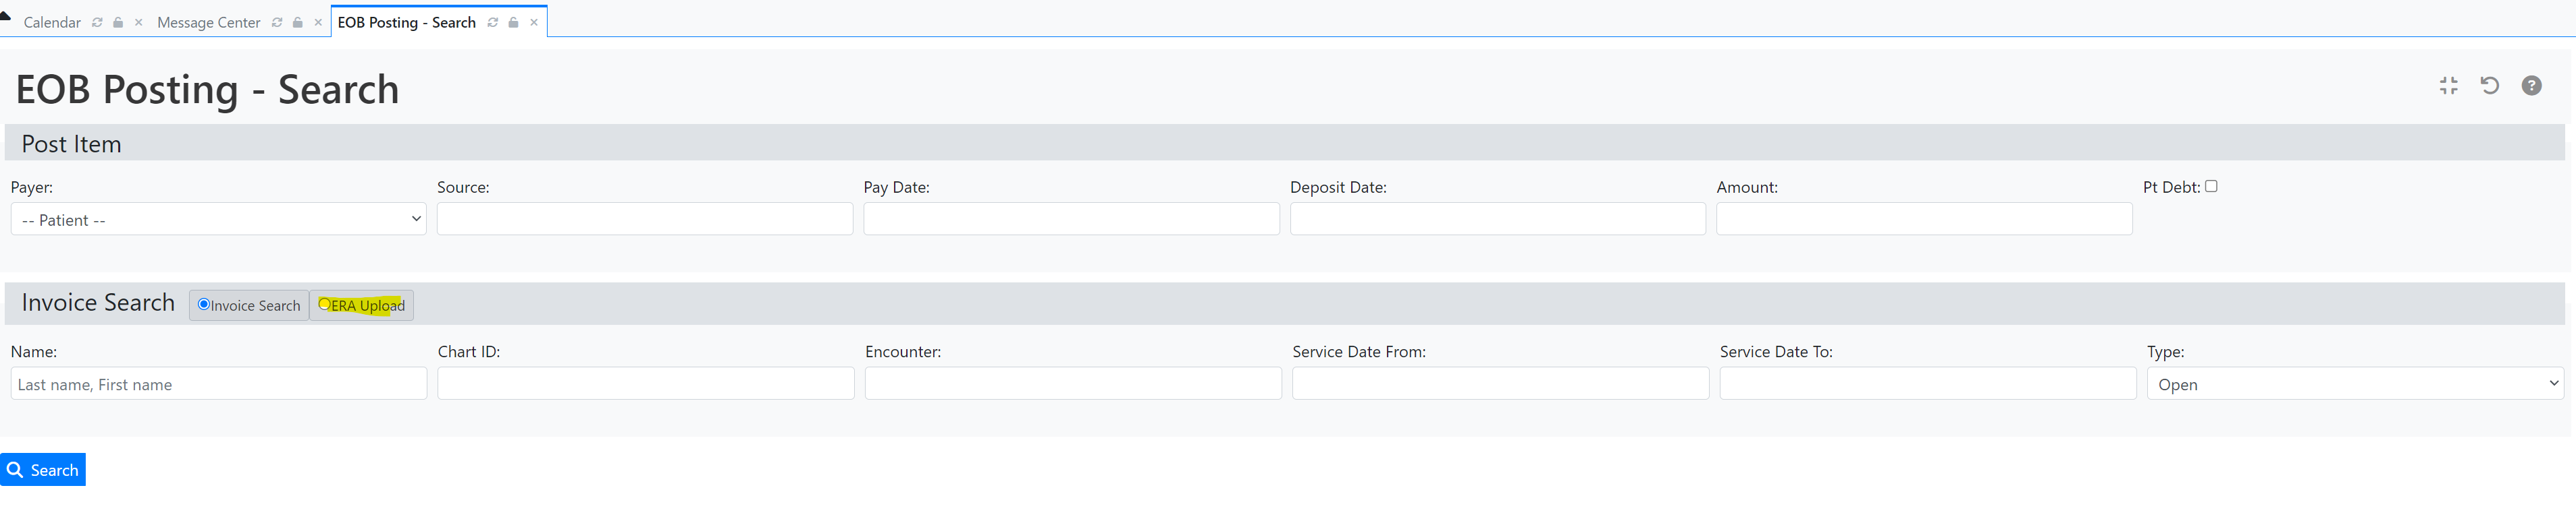Enable the Pt Debt checkbox
Image resolution: width=2576 pixels, height=521 pixels.
pyautogui.click(x=2211, y=185)
